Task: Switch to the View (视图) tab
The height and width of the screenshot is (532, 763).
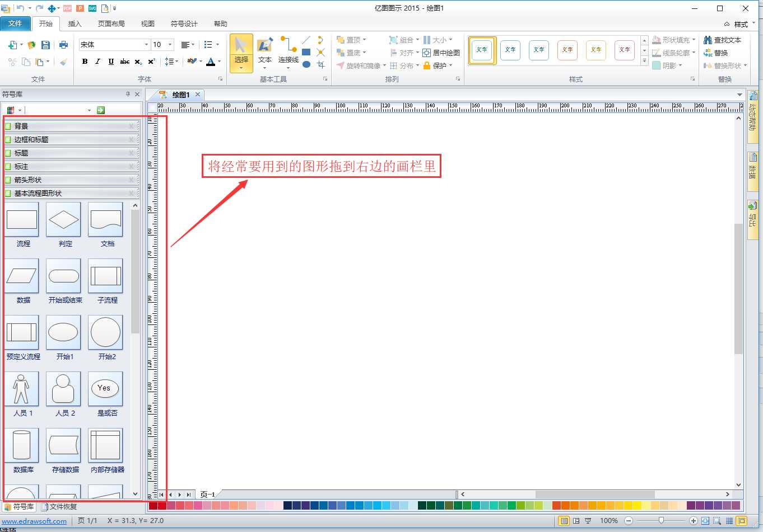Action: [x=147, y=24]
